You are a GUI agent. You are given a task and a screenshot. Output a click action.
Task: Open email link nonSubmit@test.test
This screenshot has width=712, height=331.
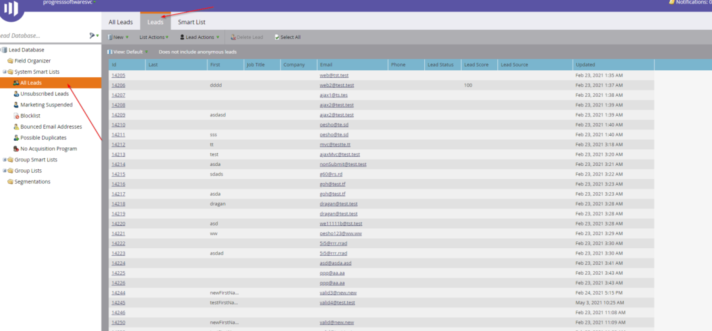tap(343, 164)
